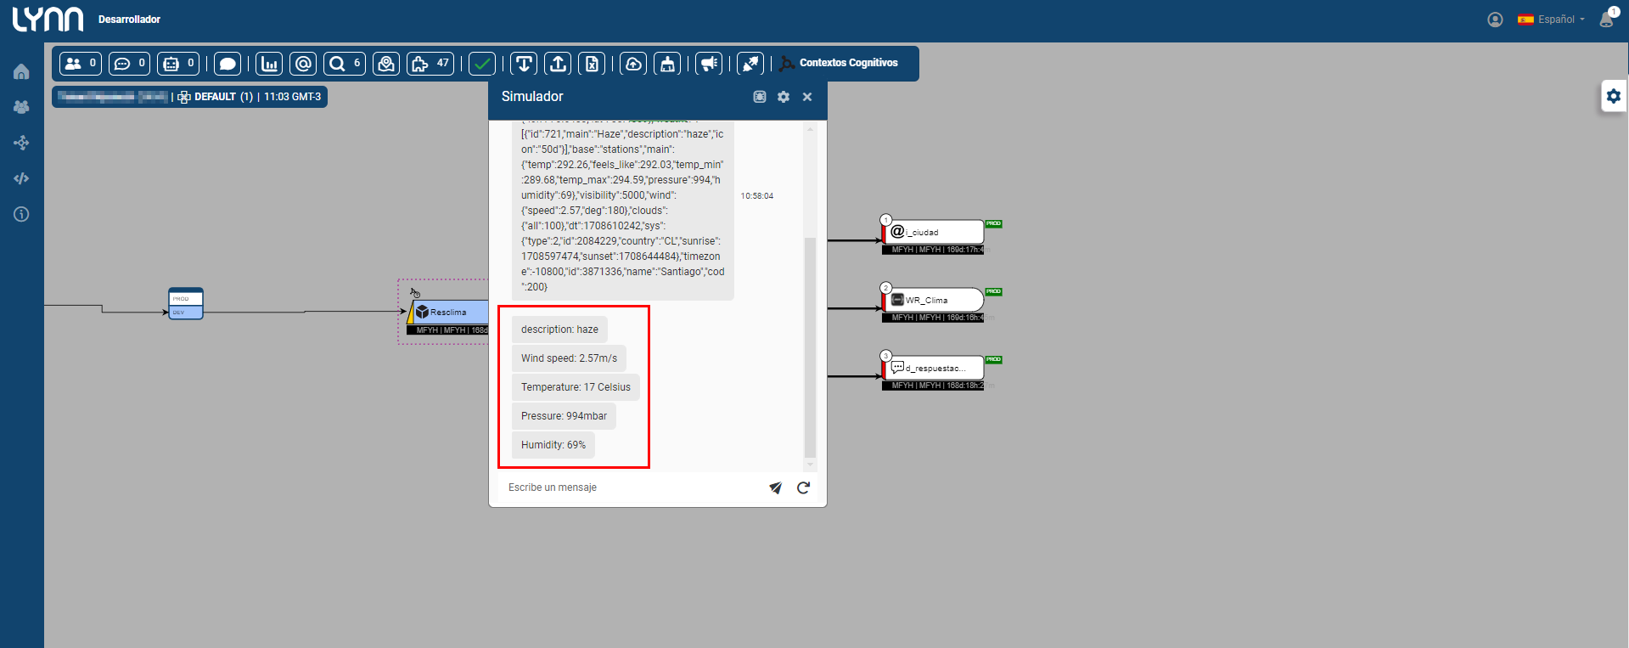Click the Escribe un mensaje input field

(x=628, y=487)
